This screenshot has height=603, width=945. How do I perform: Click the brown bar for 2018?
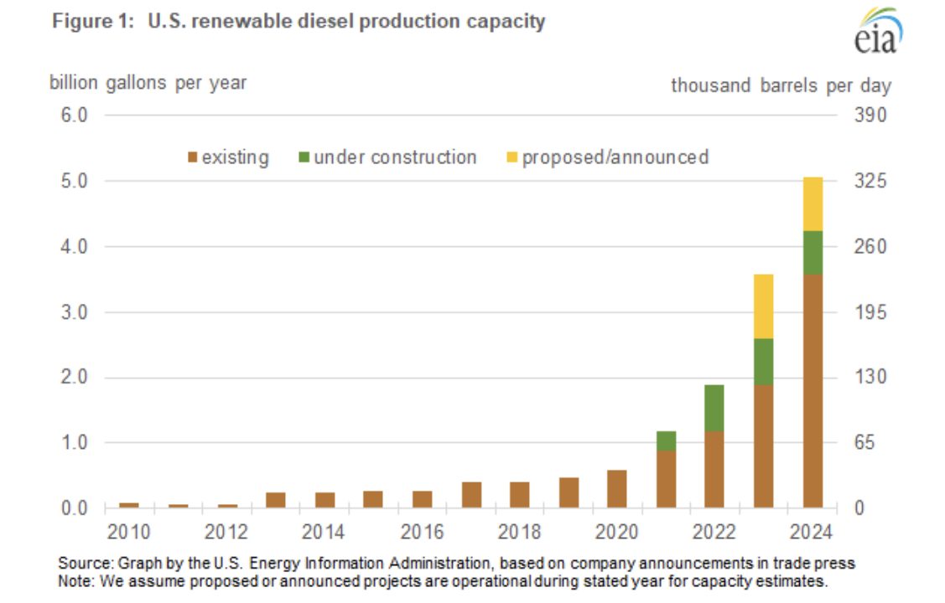[x=520, y=494]
